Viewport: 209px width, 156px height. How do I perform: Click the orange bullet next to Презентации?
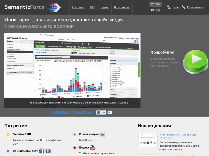74,135
